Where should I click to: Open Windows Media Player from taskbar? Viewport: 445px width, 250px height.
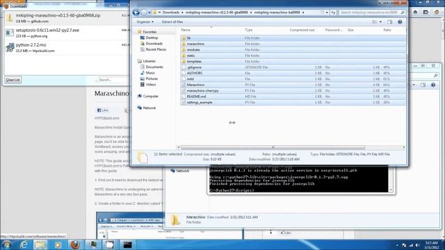pyautogui.click(x=58, y=244)
